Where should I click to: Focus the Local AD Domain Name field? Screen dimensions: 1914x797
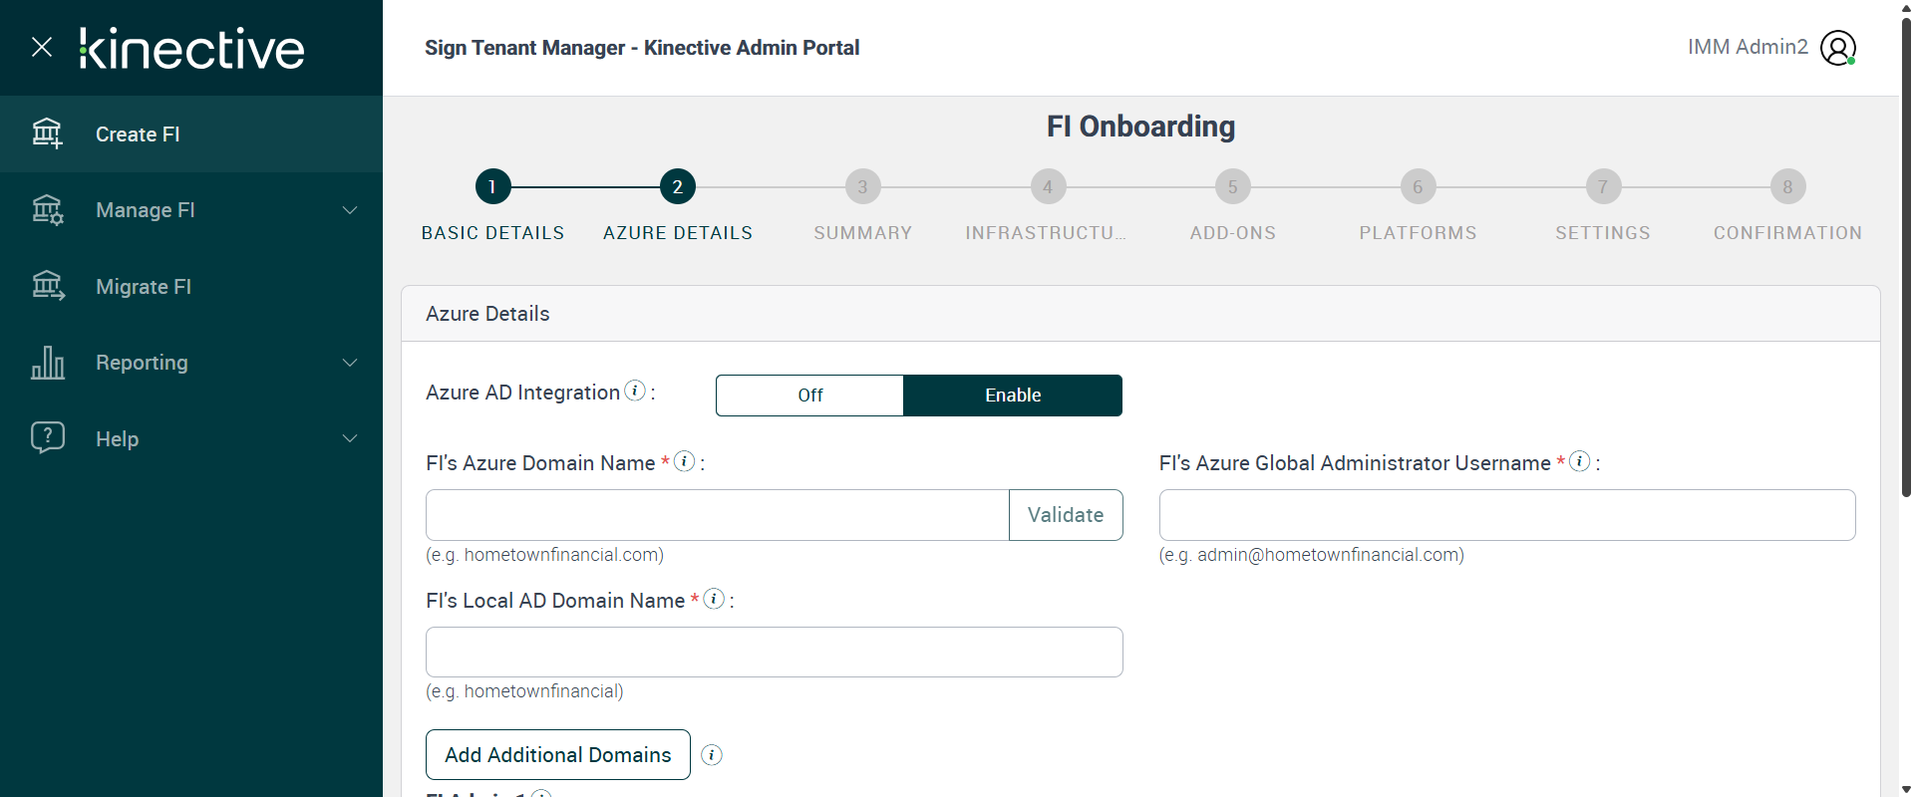[x=774, y=652]
